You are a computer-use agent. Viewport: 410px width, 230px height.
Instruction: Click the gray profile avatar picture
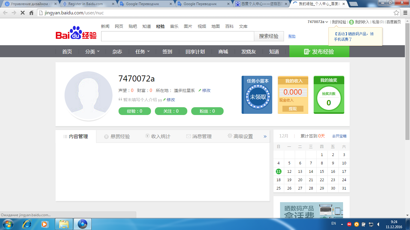pos(89,95)
